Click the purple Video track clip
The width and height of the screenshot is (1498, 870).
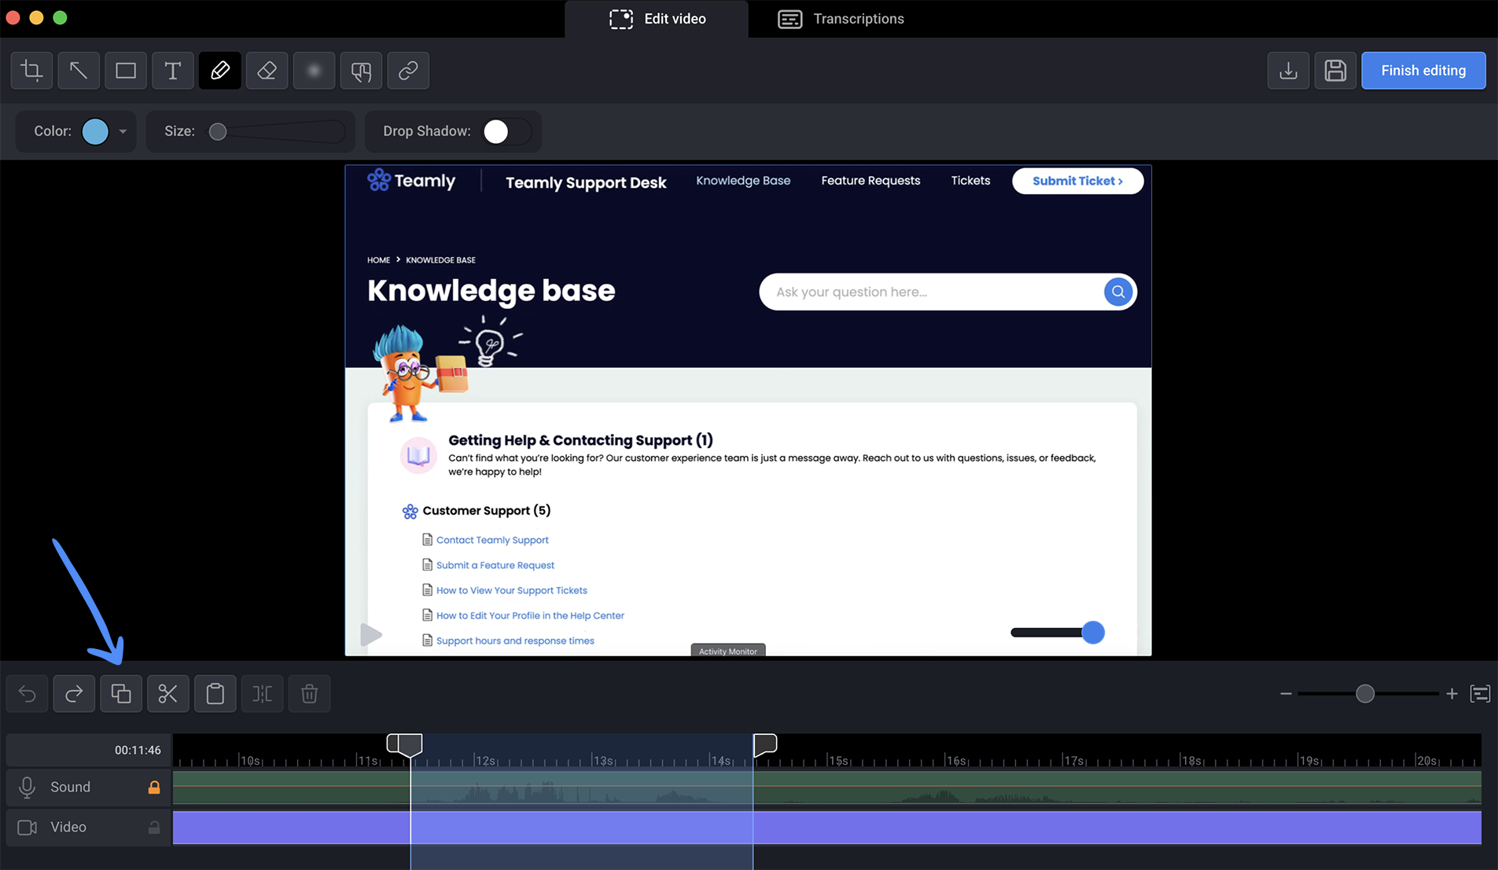tap(826, 828)
